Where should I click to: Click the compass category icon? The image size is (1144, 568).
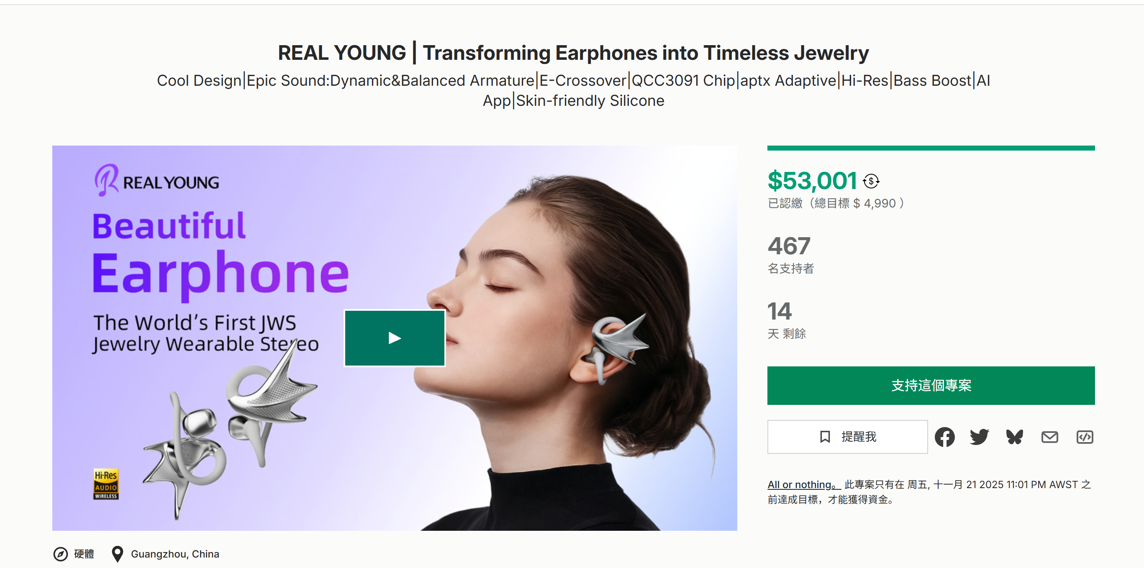(60, 554)
